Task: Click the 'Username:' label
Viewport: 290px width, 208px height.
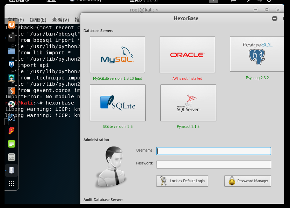Action: coord(145,150)
